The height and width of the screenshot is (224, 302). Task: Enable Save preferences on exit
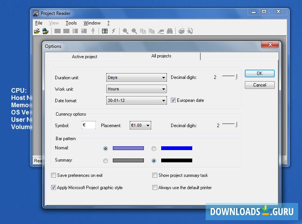(54, 175)
